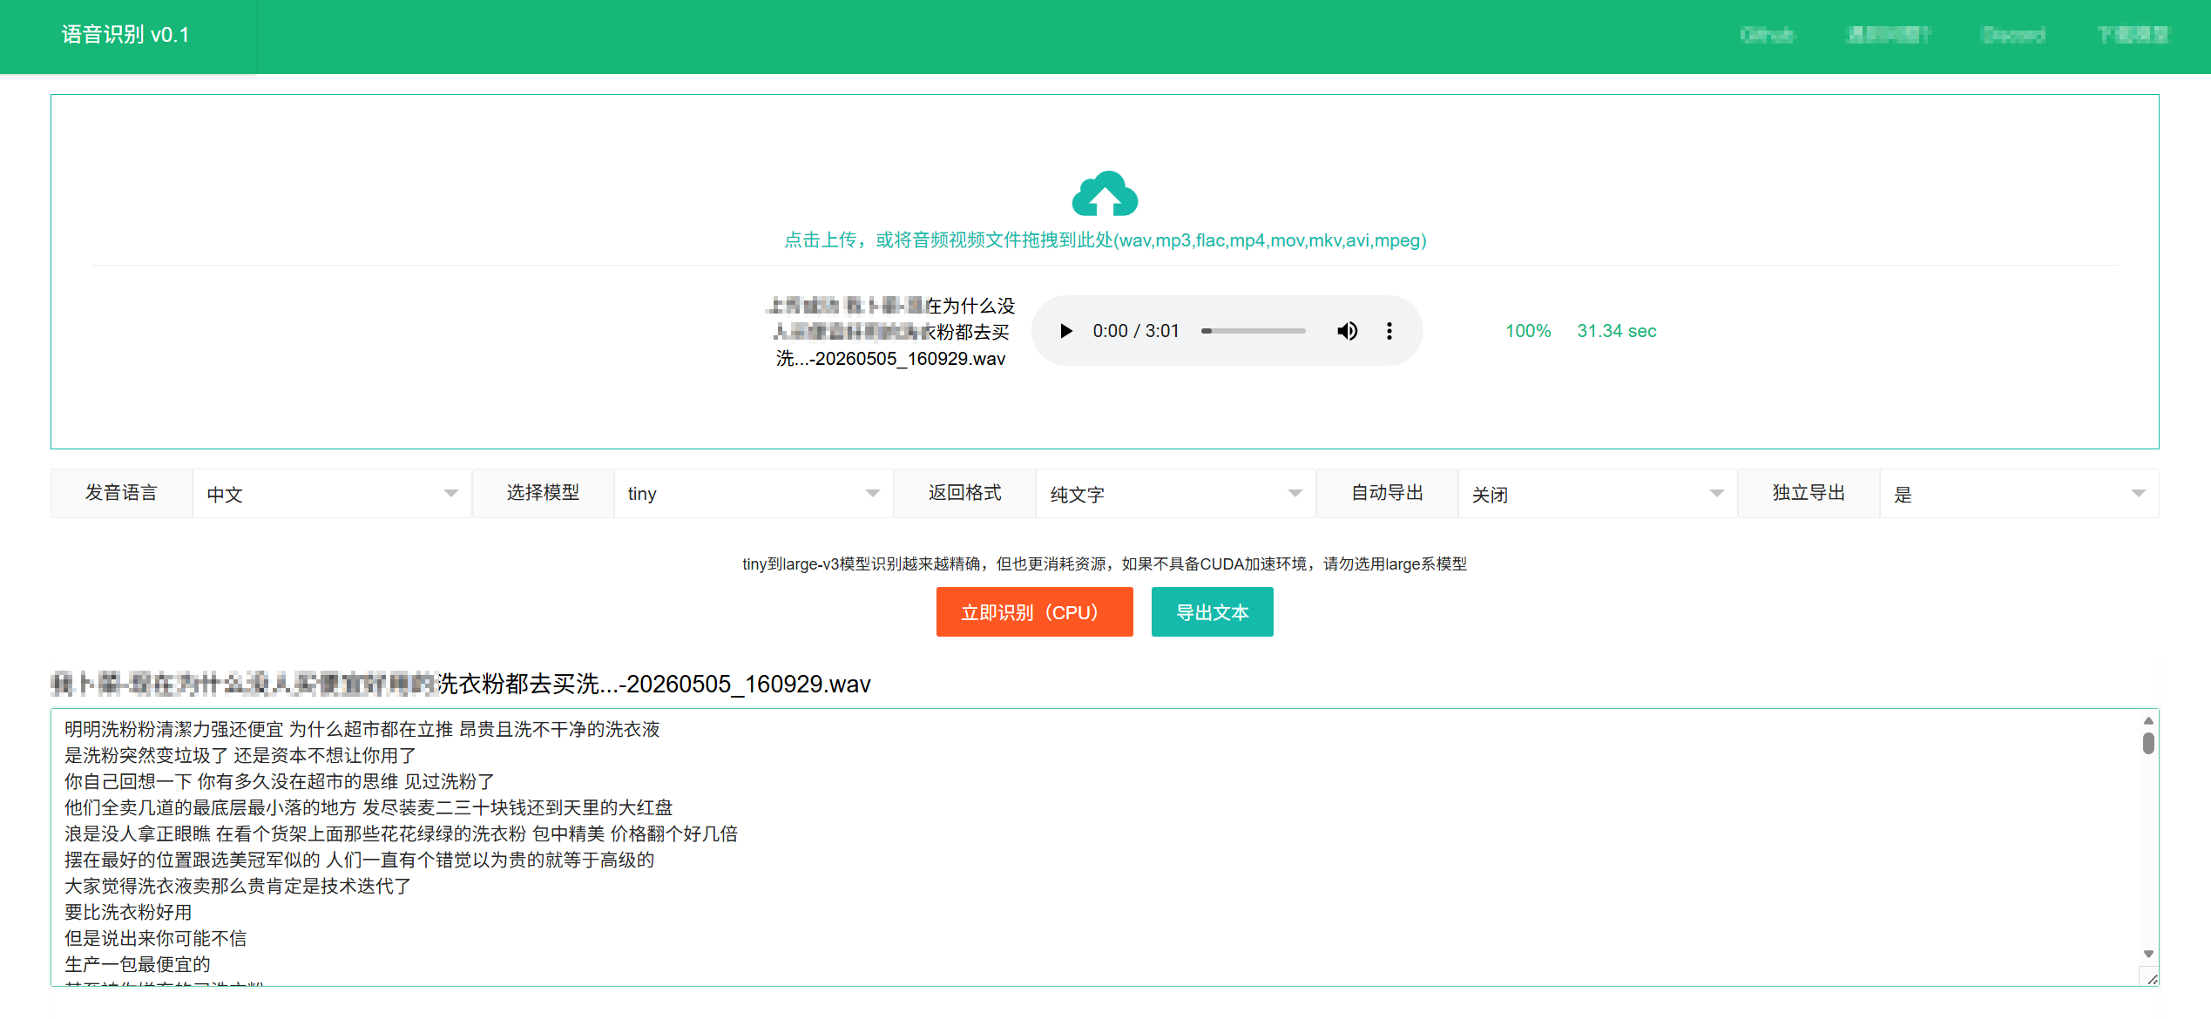The height and width of the screenshot is (1019, 2211).
Task: Click the text area resize handle
Action: [2152, 979]
